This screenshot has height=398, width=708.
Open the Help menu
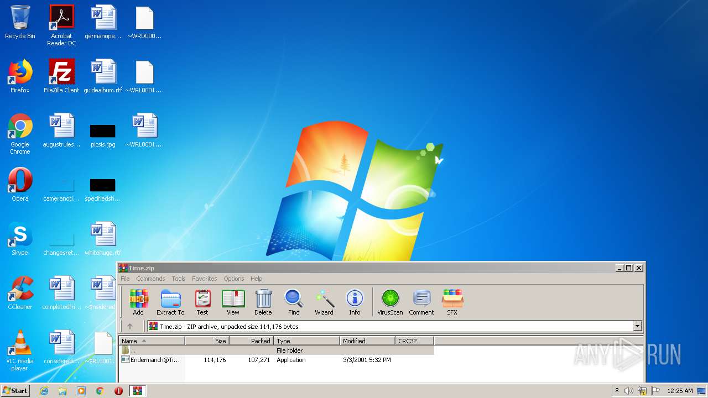coord(256,279)
